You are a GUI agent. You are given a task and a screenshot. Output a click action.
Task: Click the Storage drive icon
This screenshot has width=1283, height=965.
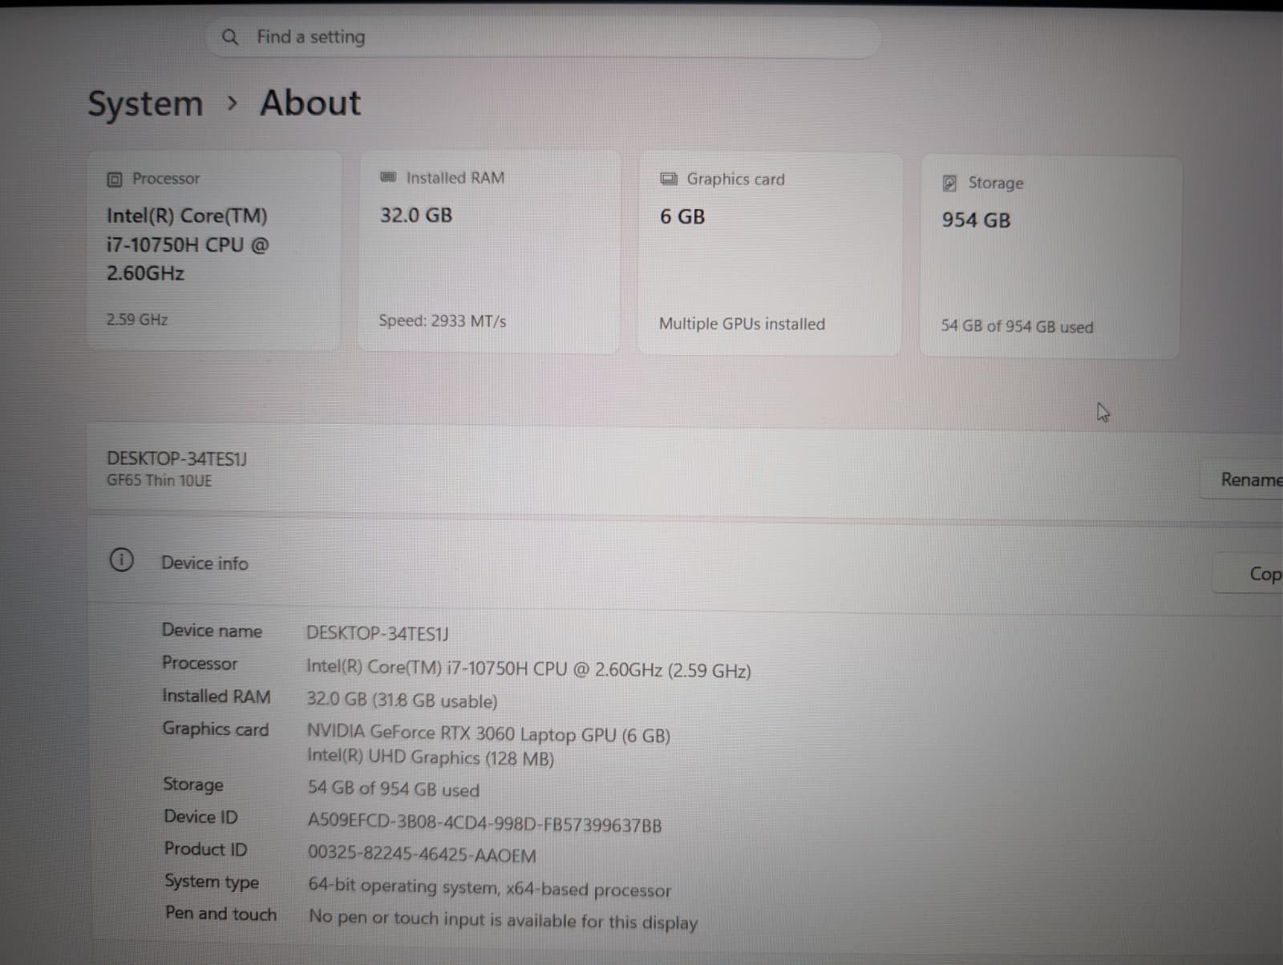pos(949,183)
